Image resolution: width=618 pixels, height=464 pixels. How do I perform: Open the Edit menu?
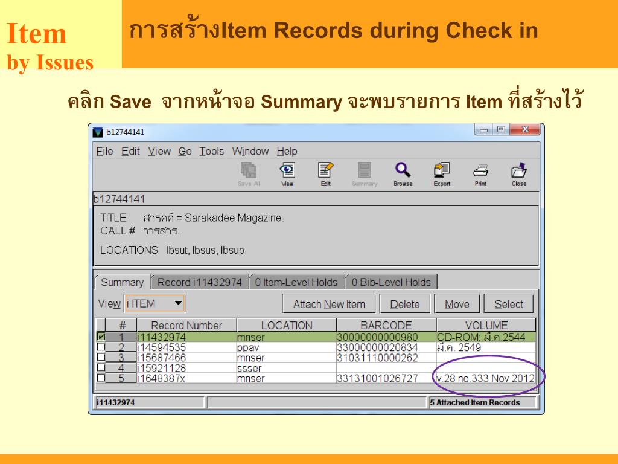click(130, 152)
